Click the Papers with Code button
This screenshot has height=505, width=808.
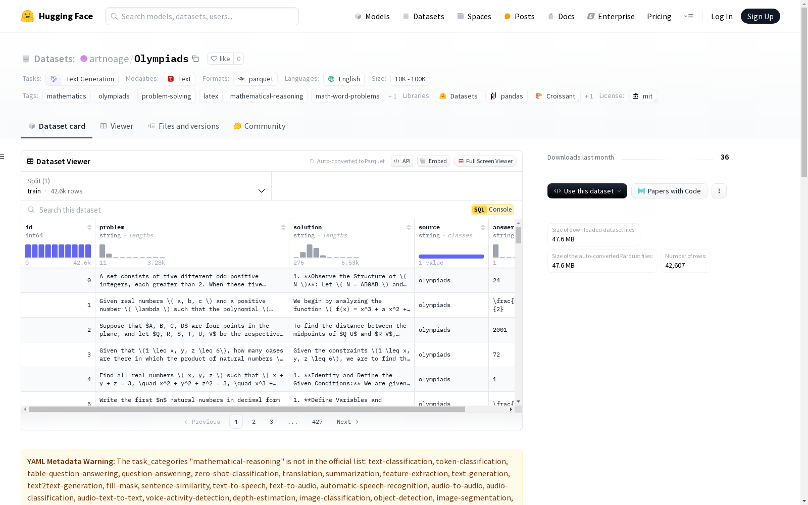669,191
